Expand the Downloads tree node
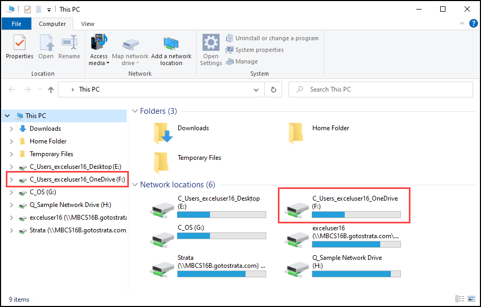This screenshot has height=307, width=481. click(x=12, y=129)
